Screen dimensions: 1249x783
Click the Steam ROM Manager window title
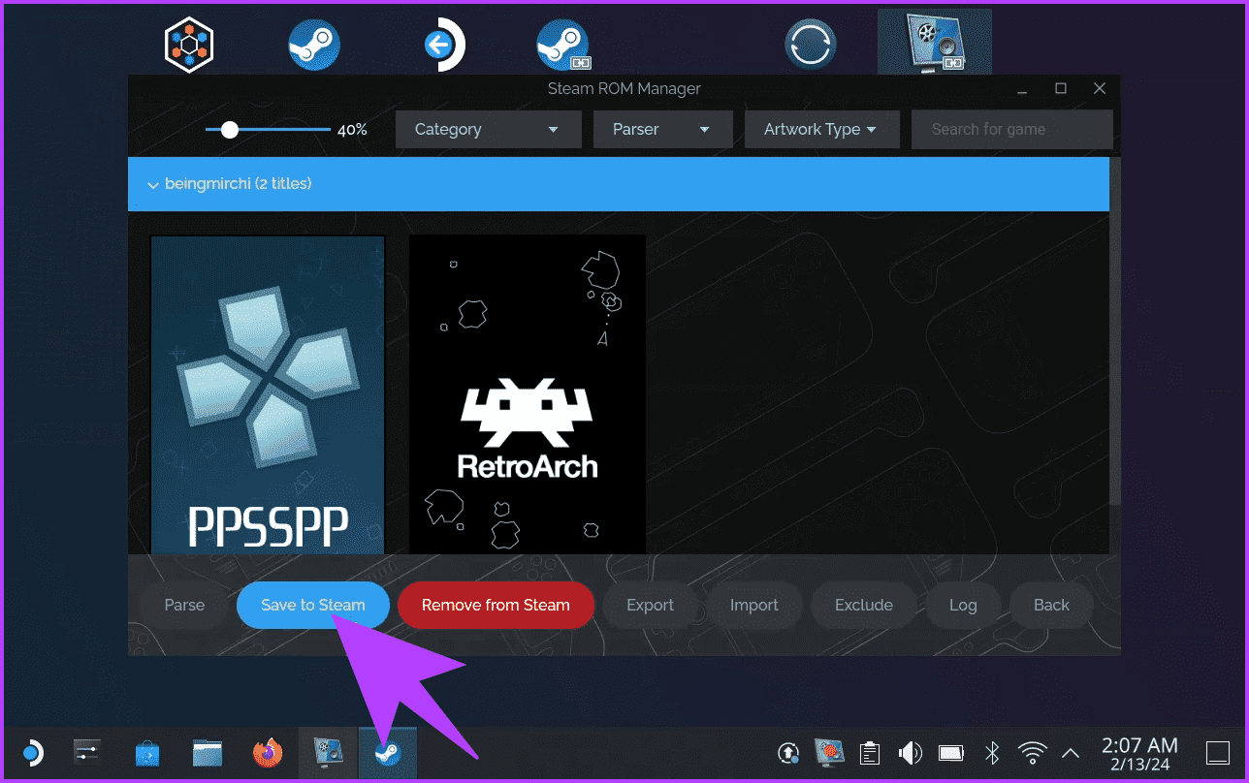pos(624,88)
